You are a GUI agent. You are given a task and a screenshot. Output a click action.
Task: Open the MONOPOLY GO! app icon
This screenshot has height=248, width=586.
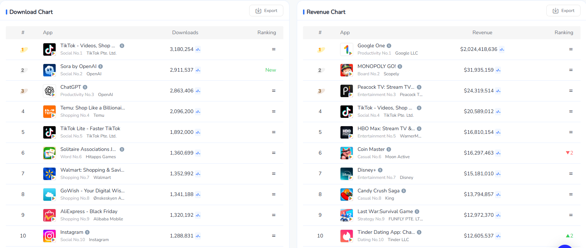[346, 70]
